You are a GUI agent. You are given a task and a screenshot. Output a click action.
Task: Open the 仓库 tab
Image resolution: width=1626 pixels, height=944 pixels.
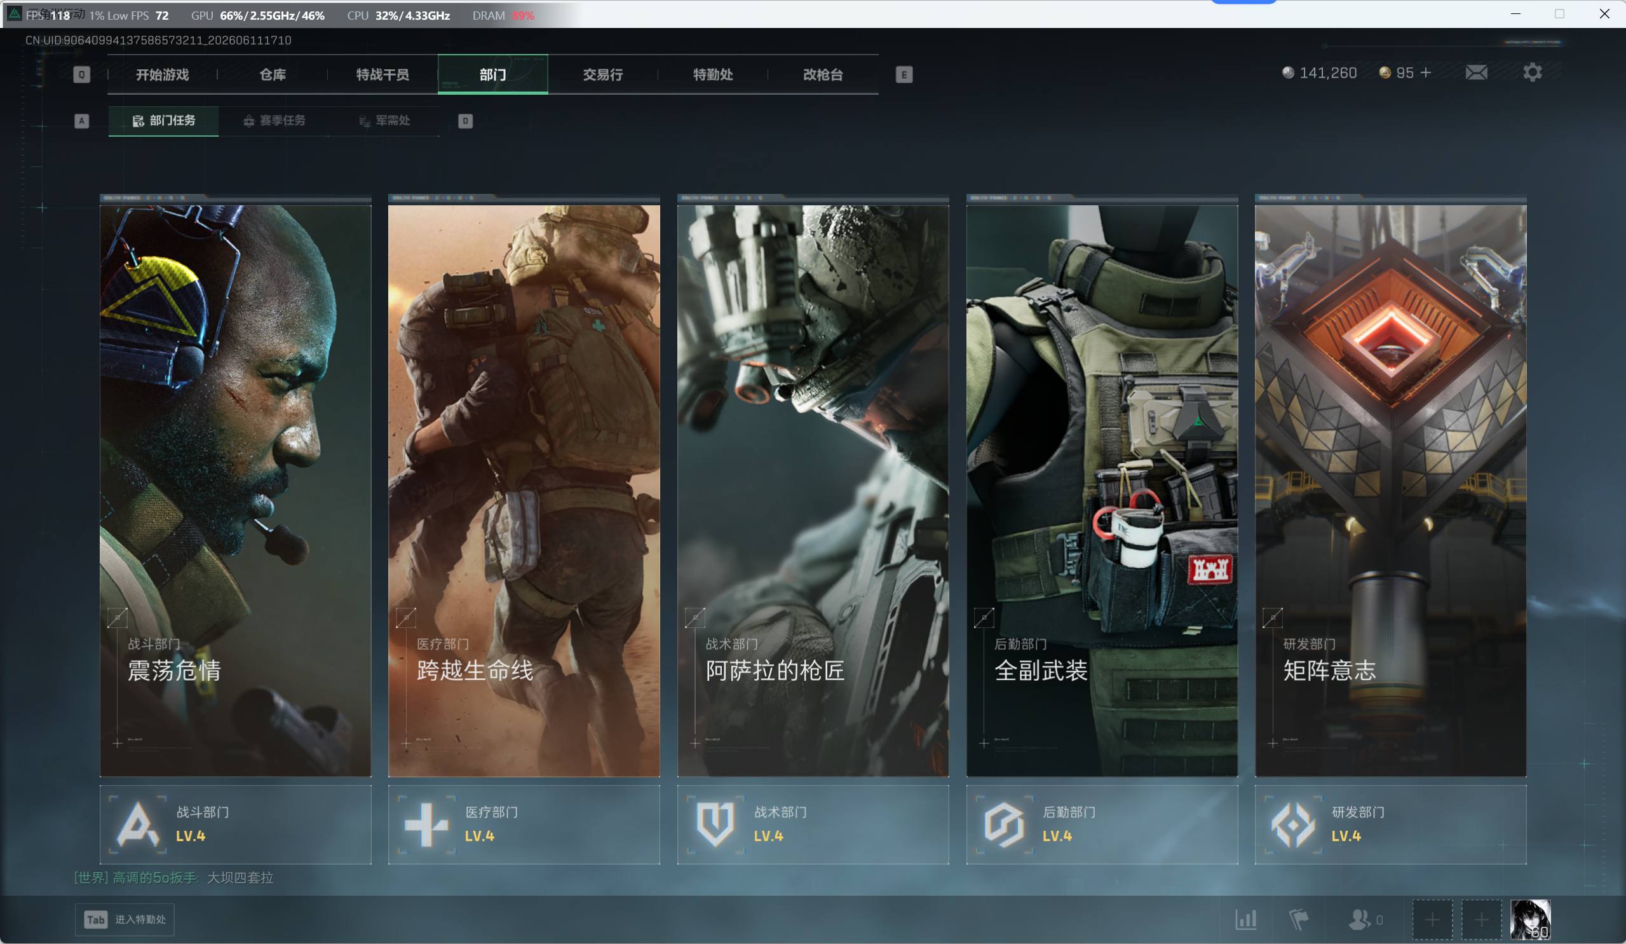click(x=273, y=74)
